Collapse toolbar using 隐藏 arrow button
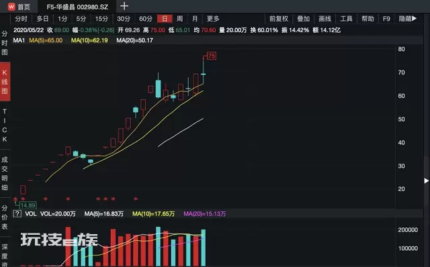Image resolution: width=430 pixels, height=267 pixels. tap(408, 19)
